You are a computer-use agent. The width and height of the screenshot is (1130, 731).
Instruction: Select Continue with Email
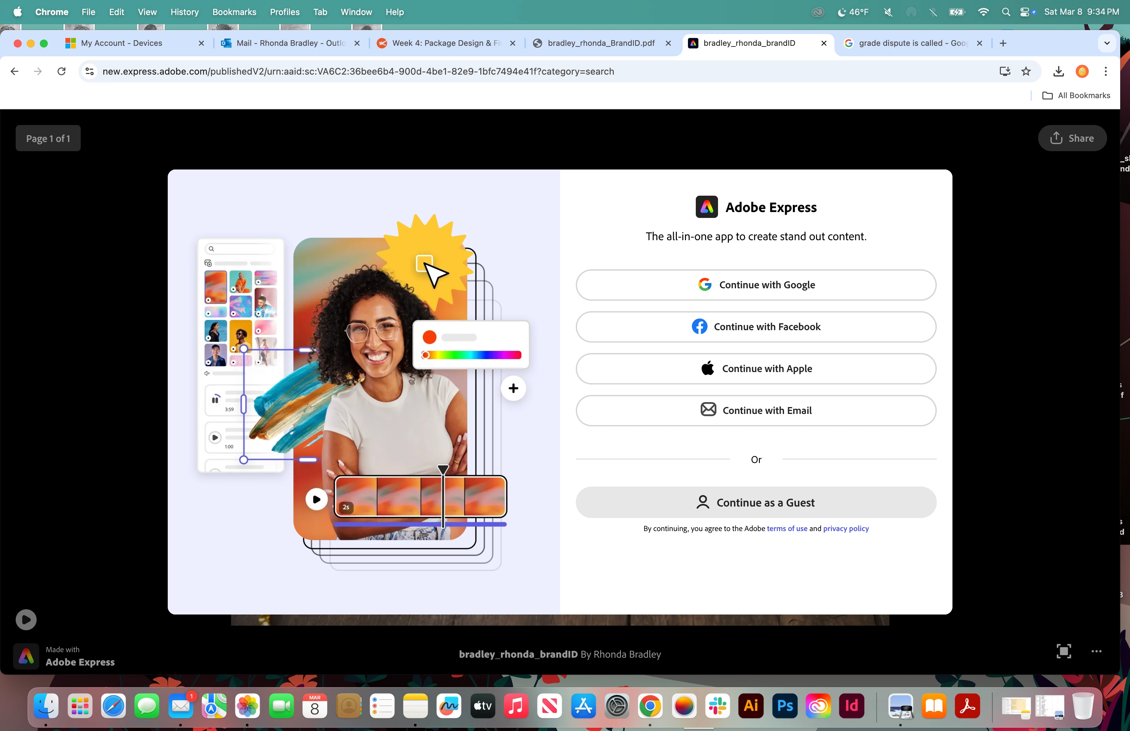point(755,410)
